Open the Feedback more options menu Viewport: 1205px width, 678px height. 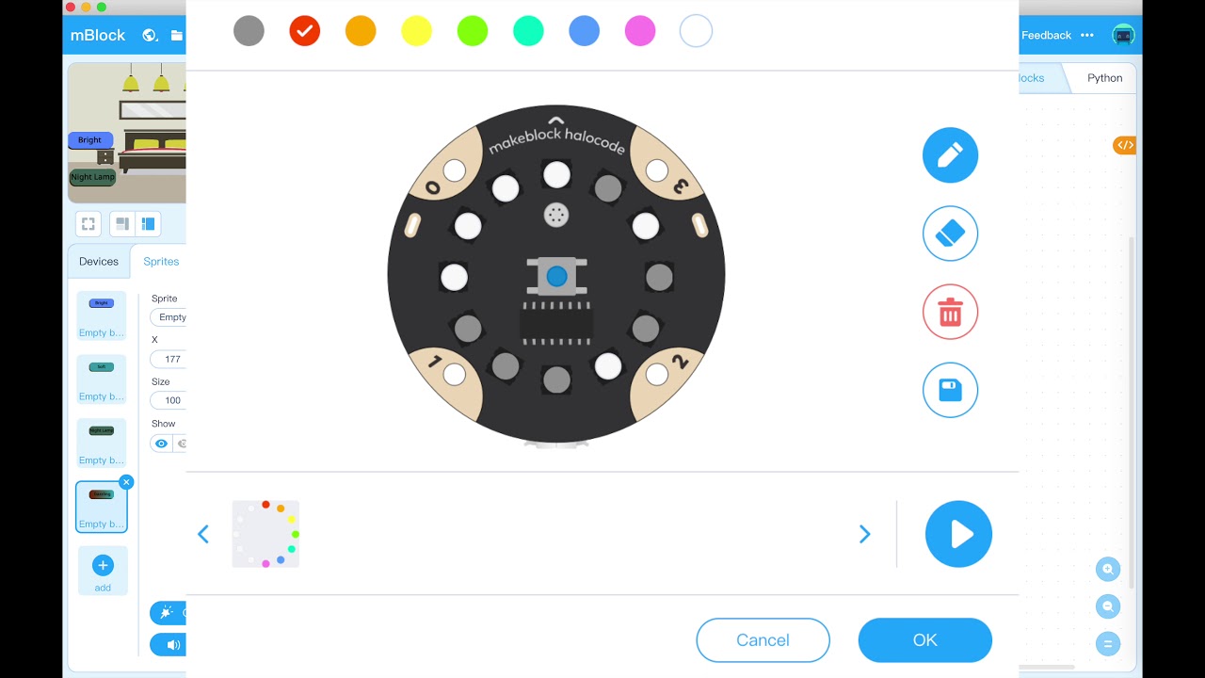tap(1087, 35)
